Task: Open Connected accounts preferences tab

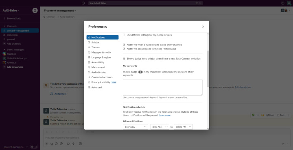Action: click(x=103, y=77)
